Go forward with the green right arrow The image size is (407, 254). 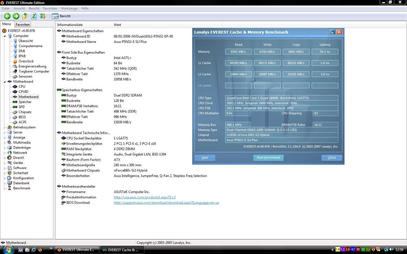16,16
